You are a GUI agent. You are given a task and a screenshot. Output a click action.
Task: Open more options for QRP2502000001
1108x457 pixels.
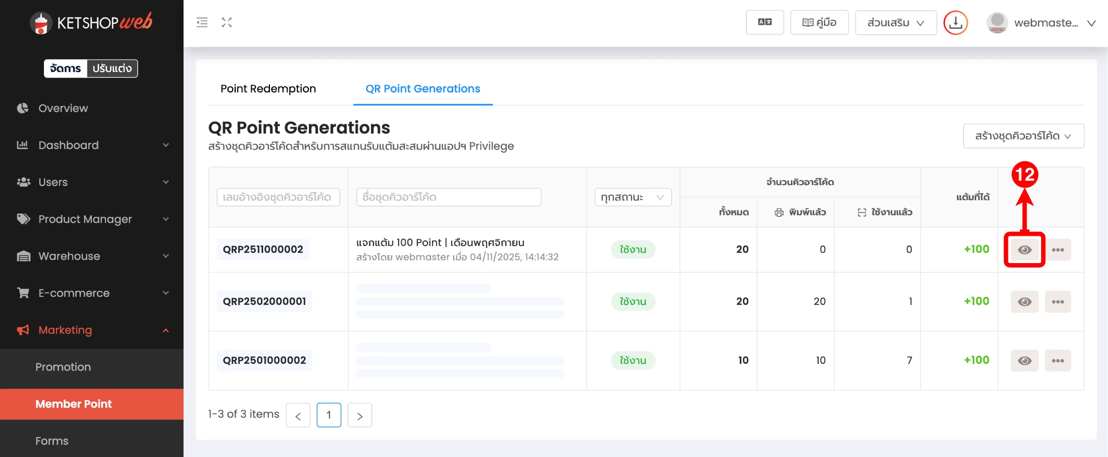click(x=1058, y=302)
